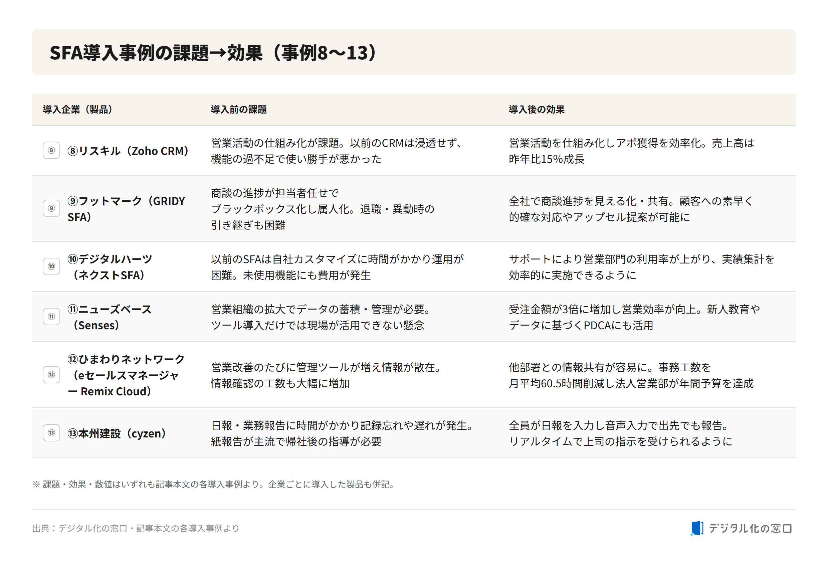Screen dimensions: 828x567
Task: Click the effect text about 音声入力で出先でも報告
Action: [x=621, y=433]
